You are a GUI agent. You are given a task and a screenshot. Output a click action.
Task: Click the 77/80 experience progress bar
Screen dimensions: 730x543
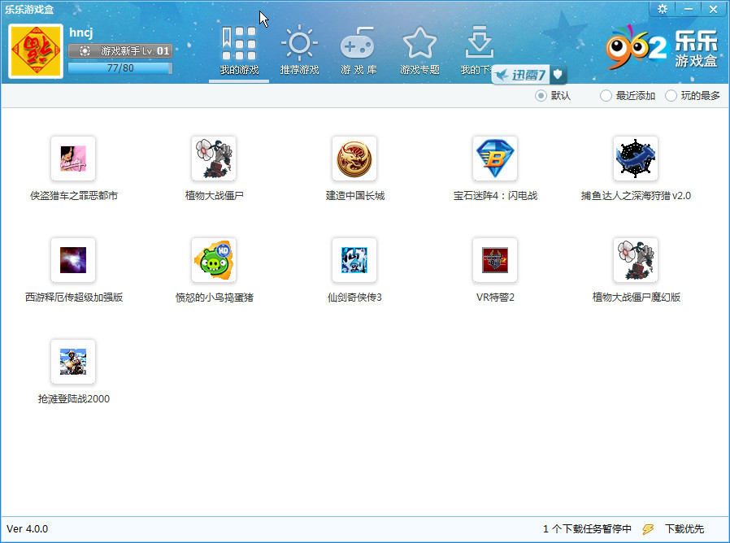[120, 68]
